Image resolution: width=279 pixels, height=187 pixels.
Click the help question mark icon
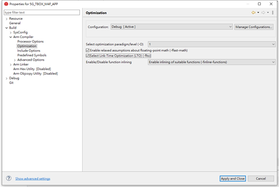(x=9, y=178)
